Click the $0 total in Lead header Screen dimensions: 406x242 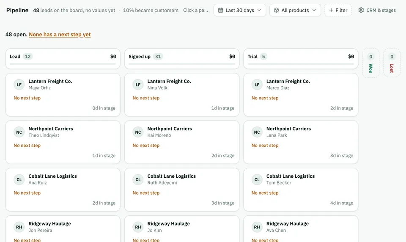[113, 57]
